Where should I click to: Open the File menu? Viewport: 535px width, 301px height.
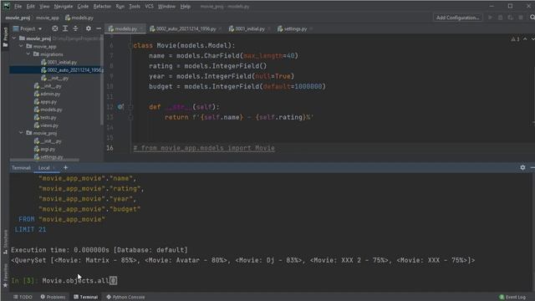click(x=18, y=7)
